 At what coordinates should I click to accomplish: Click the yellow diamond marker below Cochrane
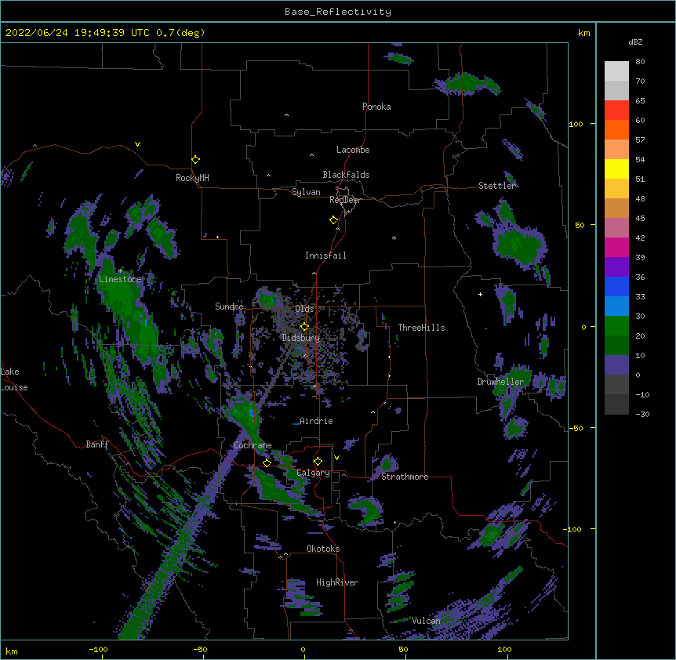[x=267, y=462]
